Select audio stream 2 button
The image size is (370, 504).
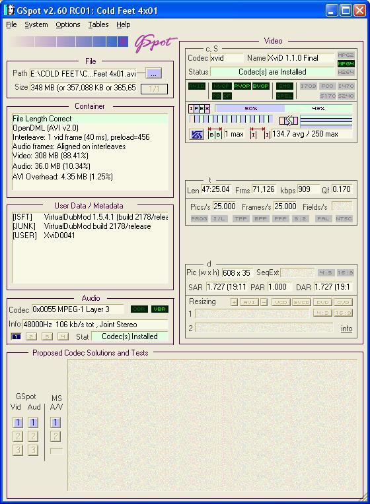[31, 336]
